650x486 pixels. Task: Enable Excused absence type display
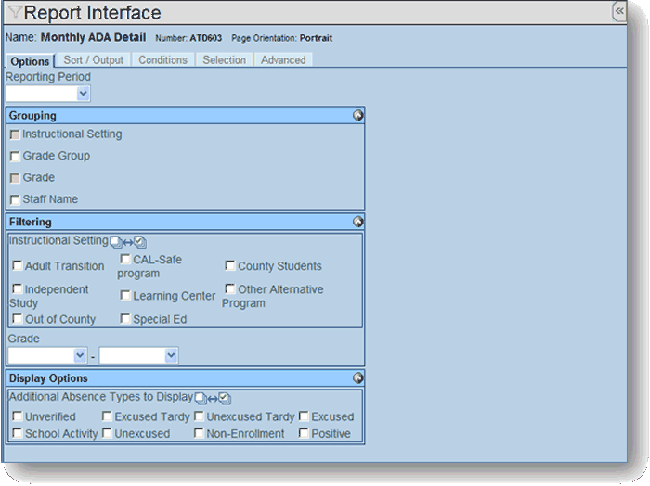pos(304,416)
